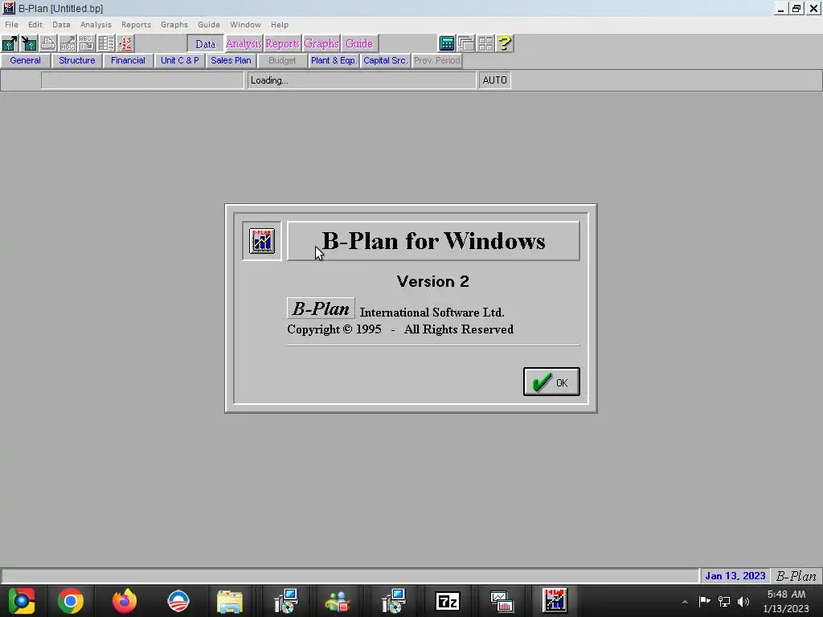Click the ABC text replace toolbar icon

coord(87,43)
